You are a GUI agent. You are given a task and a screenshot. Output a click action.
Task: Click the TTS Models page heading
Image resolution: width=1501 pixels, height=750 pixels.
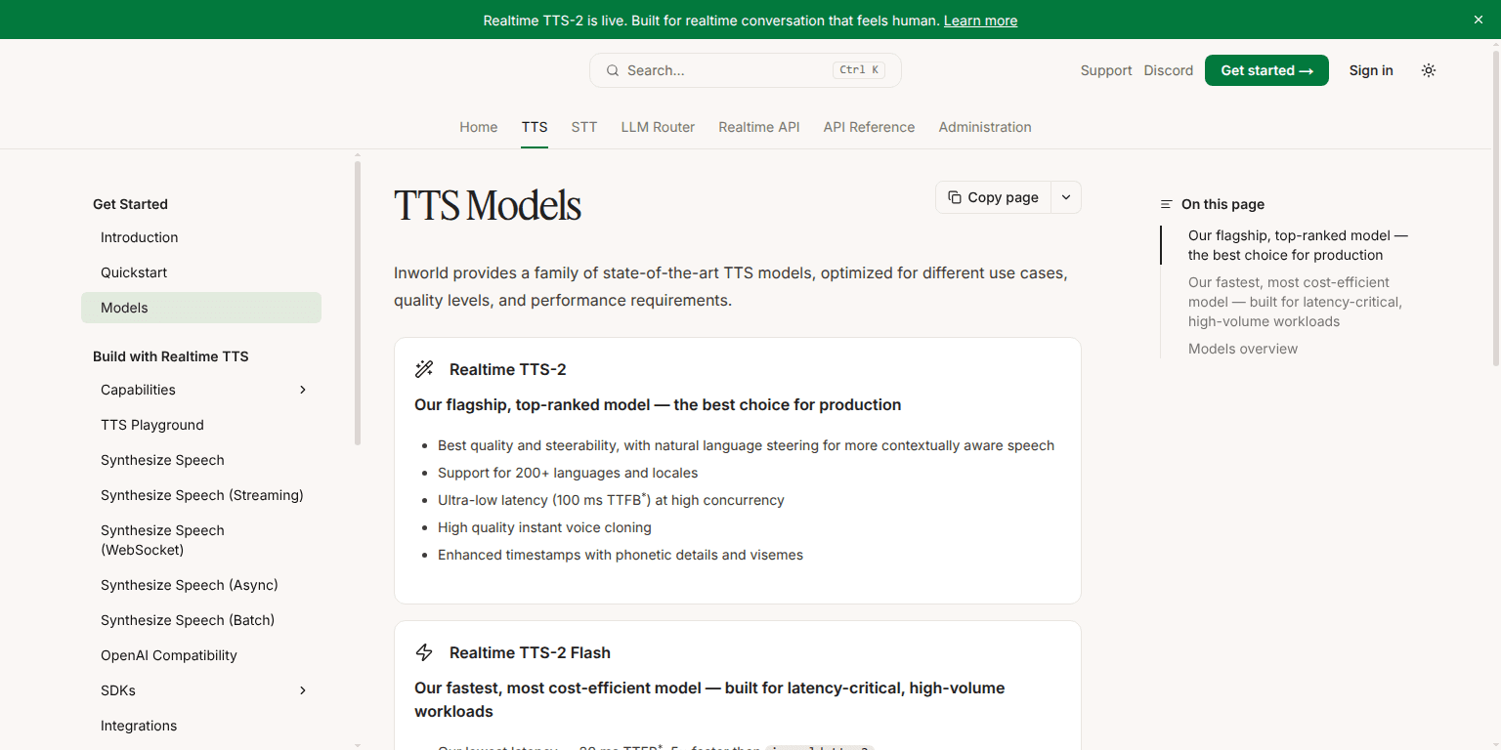[488, 206]
